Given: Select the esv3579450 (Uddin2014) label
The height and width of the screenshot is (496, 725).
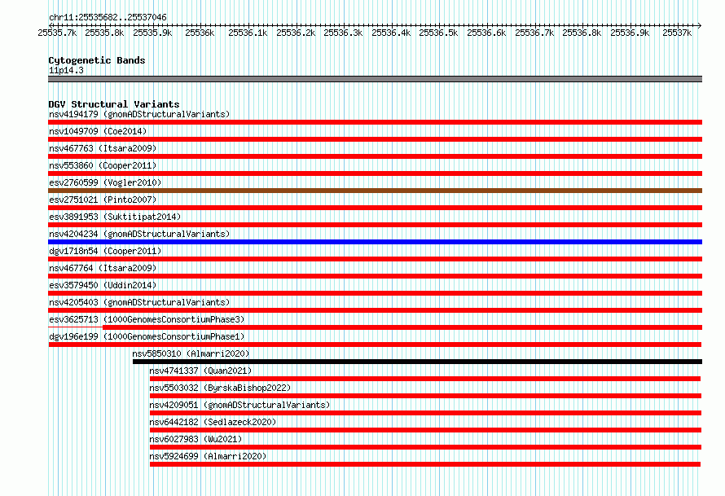Looking at the screenshot, I should 103,285.
